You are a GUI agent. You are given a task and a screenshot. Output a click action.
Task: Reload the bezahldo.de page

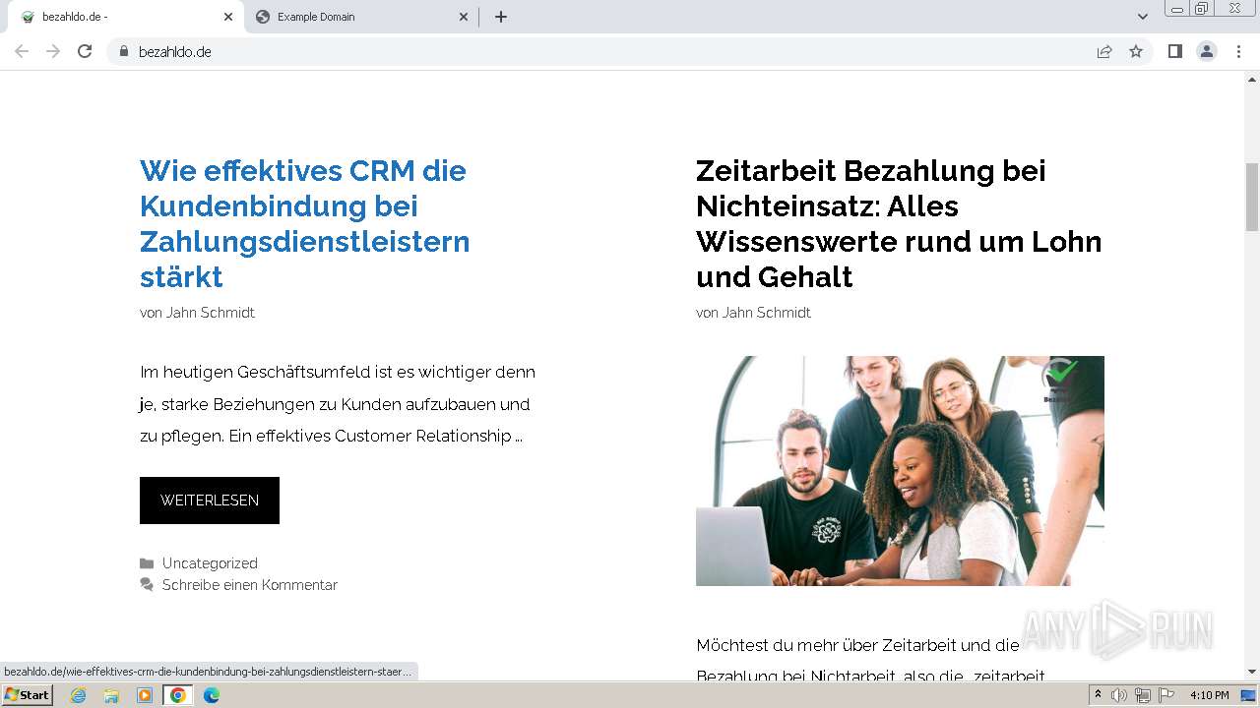(x=85, y=51)
